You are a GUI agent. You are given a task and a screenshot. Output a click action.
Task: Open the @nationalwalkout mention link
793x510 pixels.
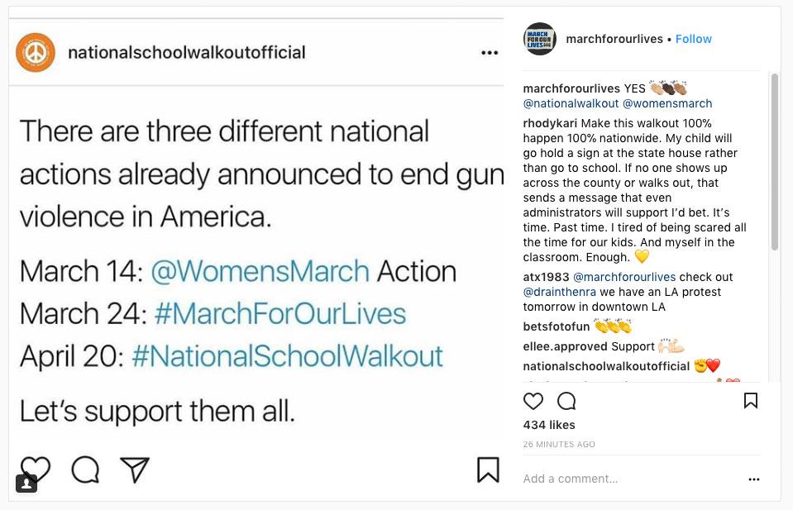pos(571,103)
